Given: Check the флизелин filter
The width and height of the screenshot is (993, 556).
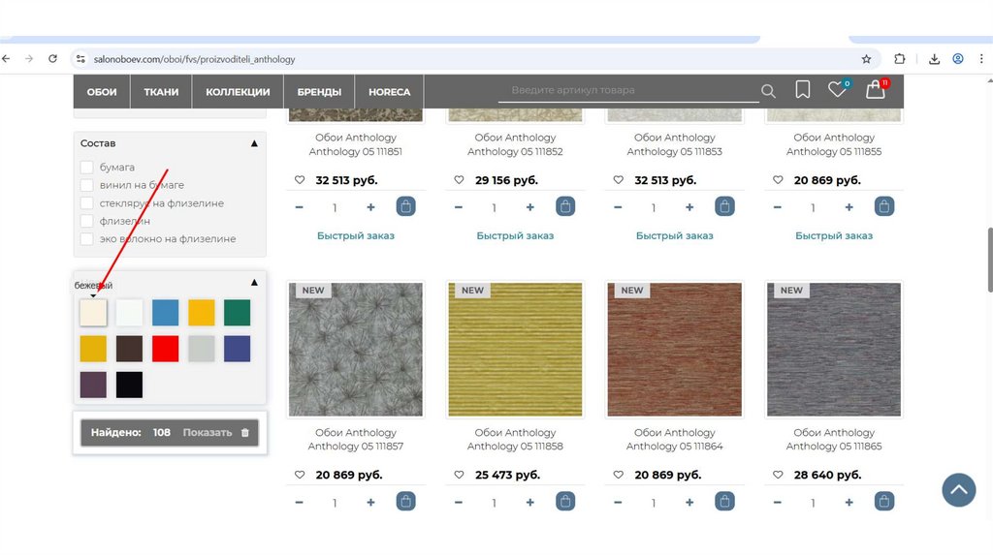Looking at the screenshot, I should 86,221.
